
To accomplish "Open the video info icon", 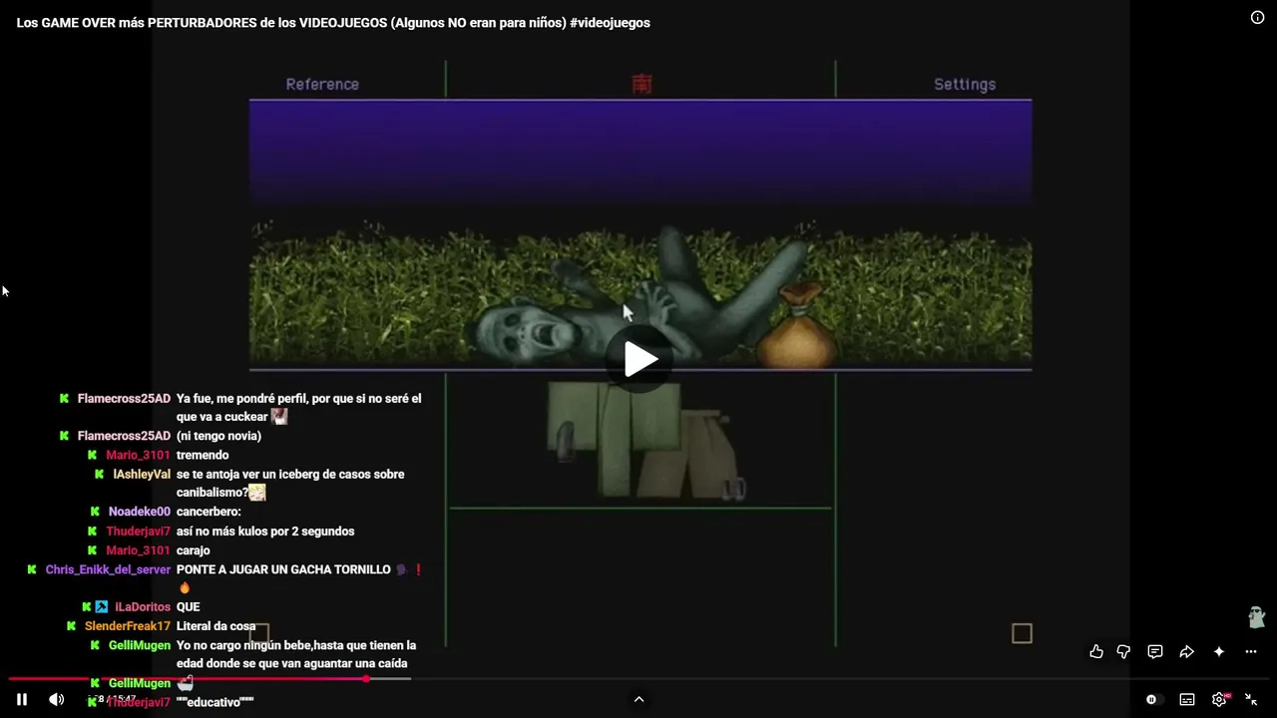I will pos(1258,18).
